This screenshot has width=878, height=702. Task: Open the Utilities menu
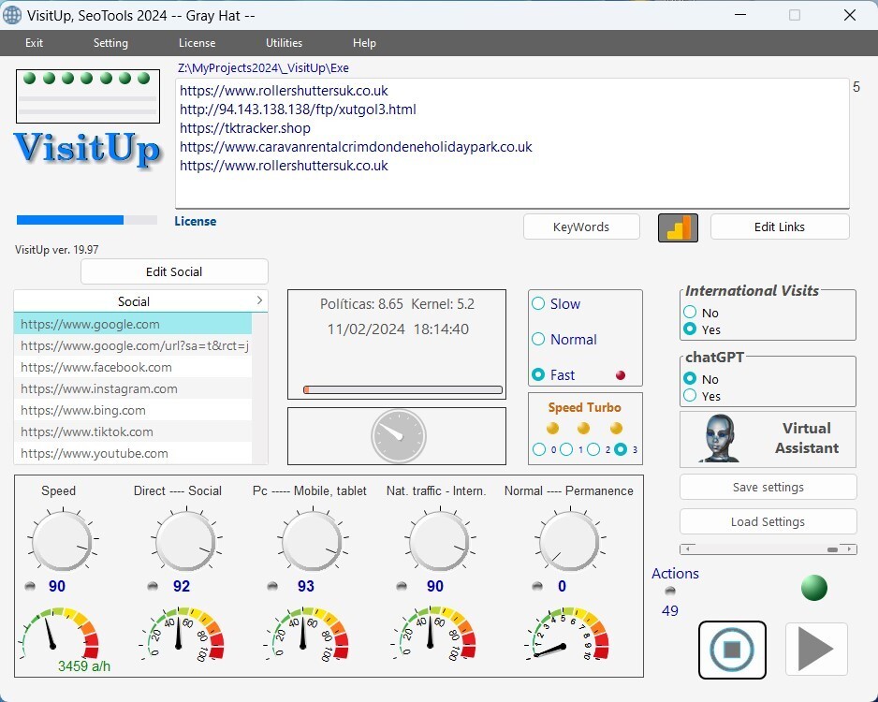point(284,42)
